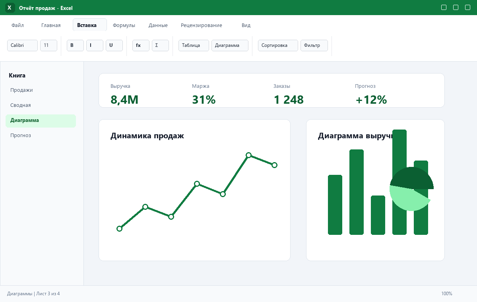Image resolution: width=477 pixels, height=302 pixels.
Task: Click the shortest bar in revenue chart
Action: pyautogui.click(x=378, y=215)
